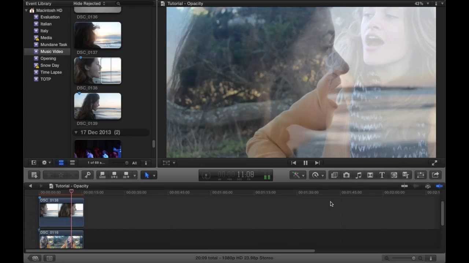The height and width of the screenshot is (263, 469).
Task: Connect clip to primary storyline
Action: pyautogui.click(x=102, y=175)
